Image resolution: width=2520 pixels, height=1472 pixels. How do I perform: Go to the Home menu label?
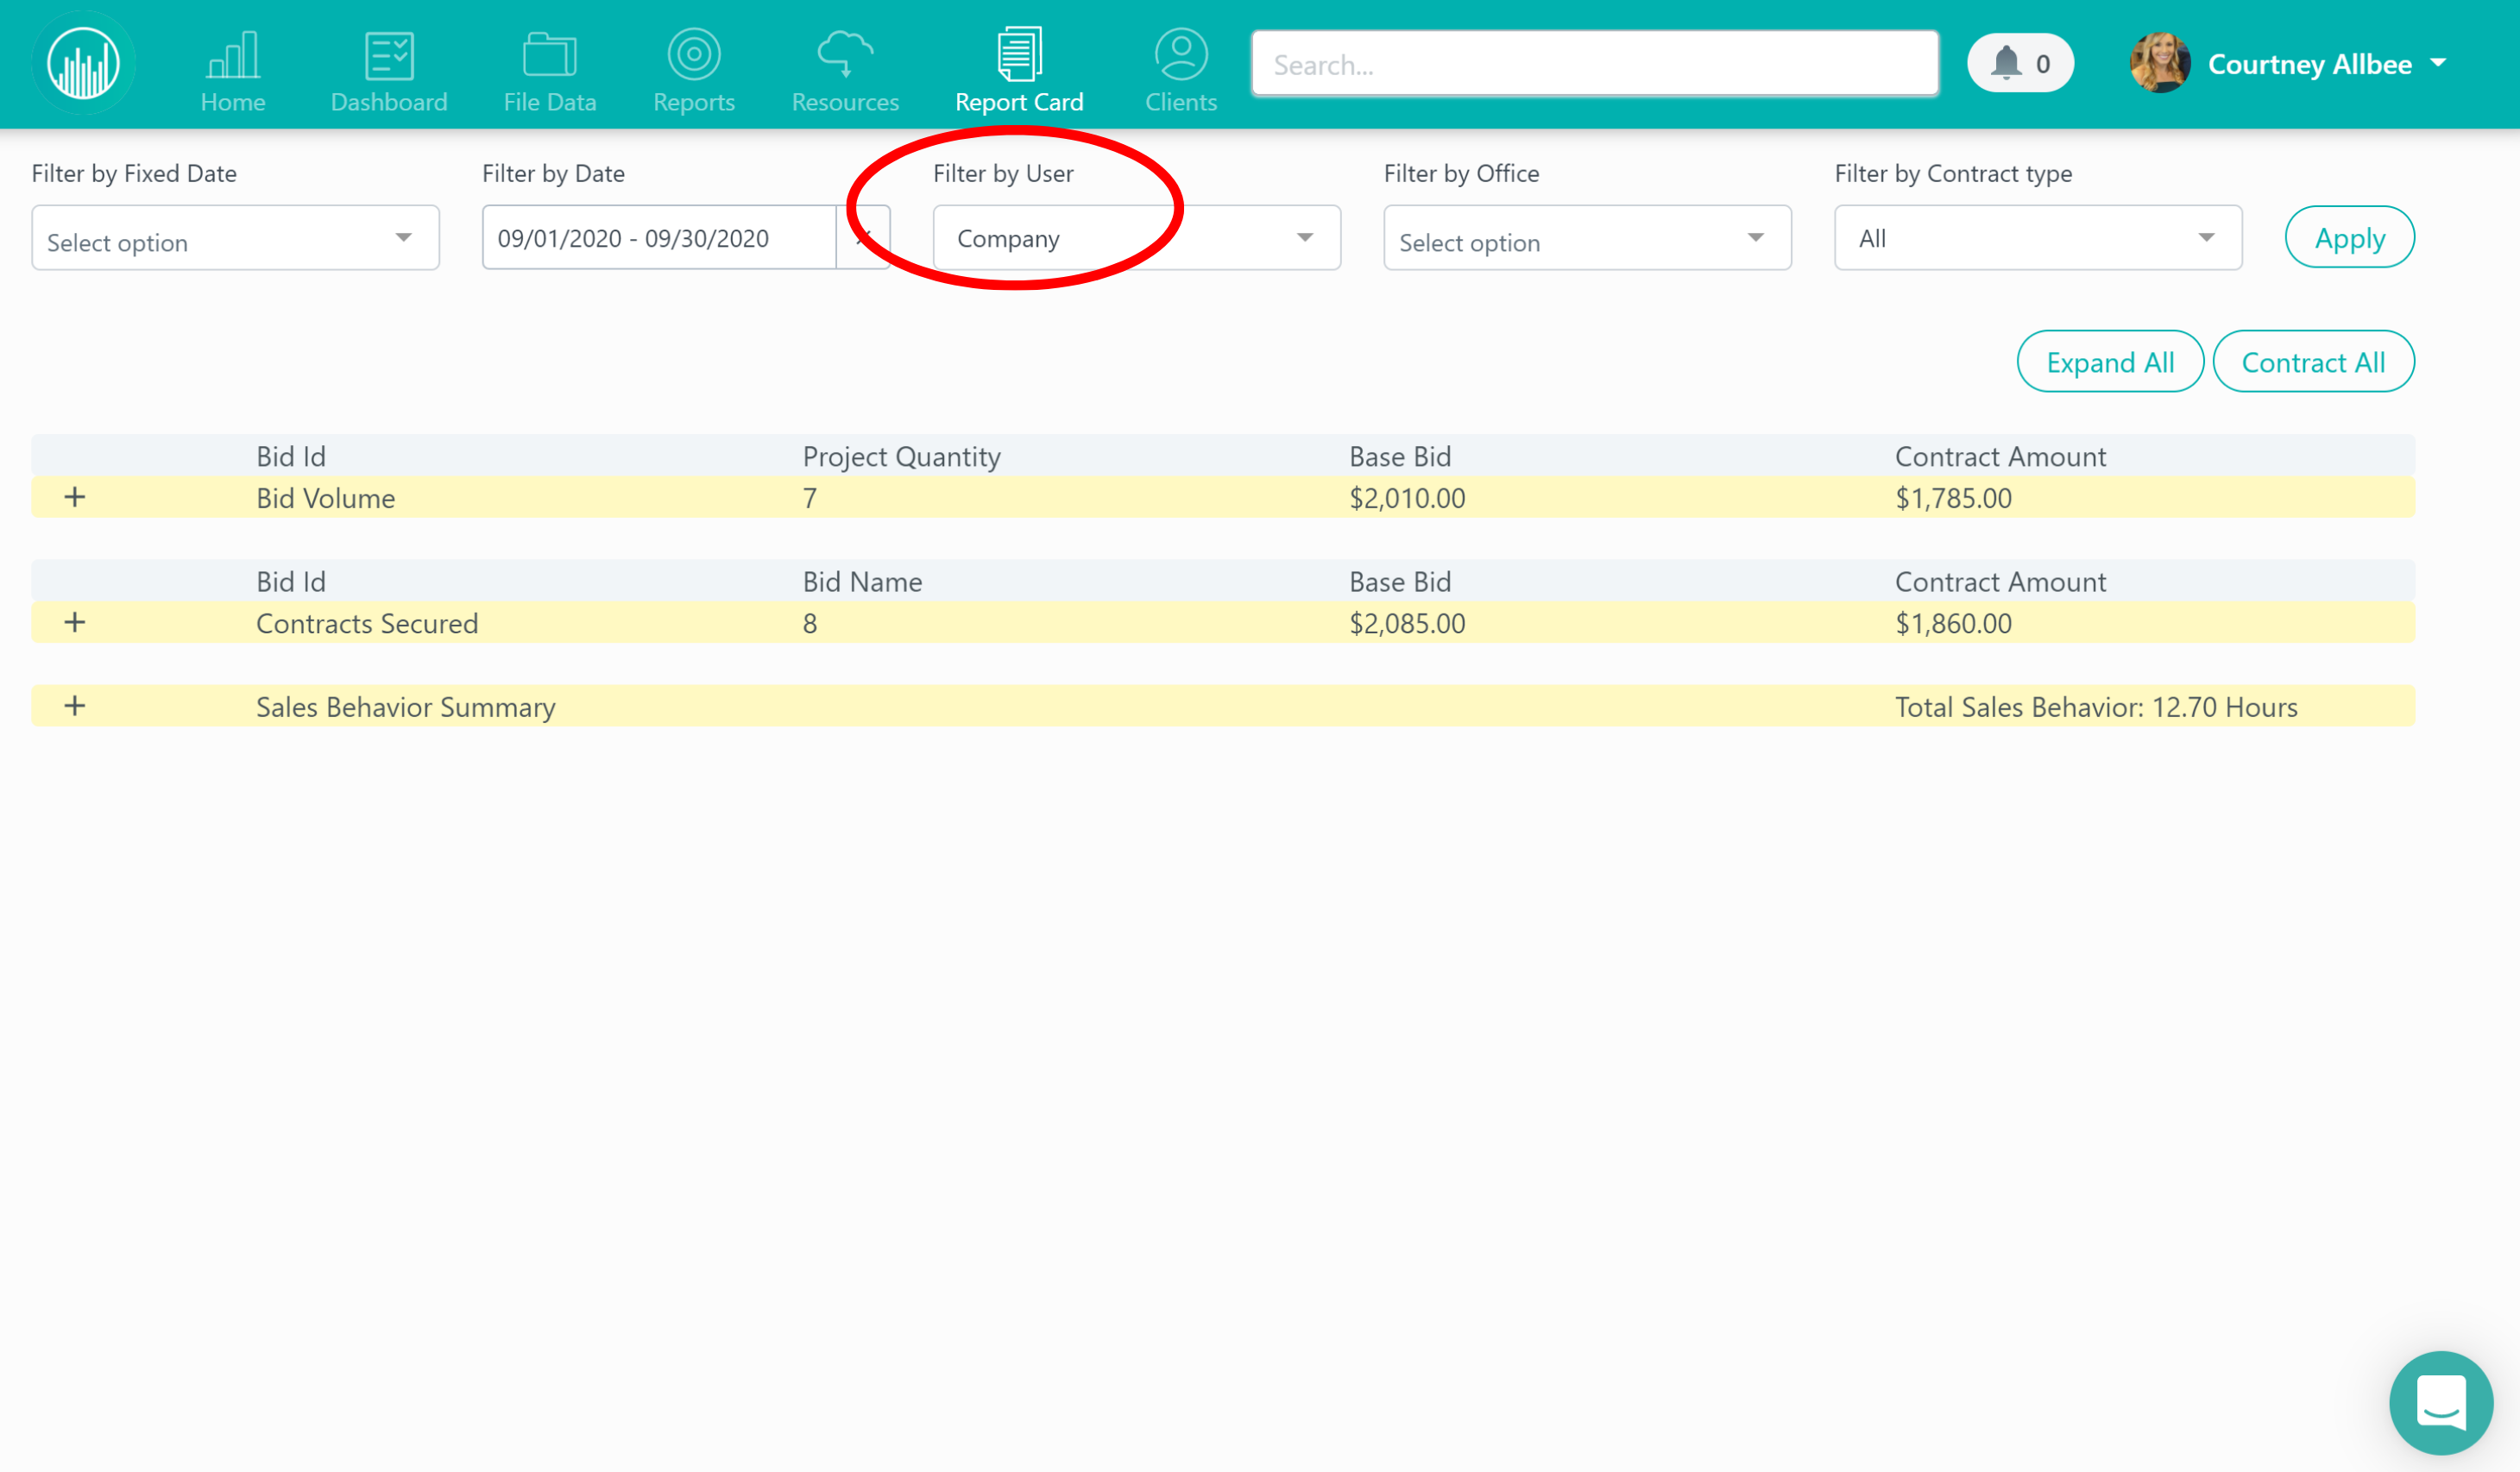tap(233, 102)
